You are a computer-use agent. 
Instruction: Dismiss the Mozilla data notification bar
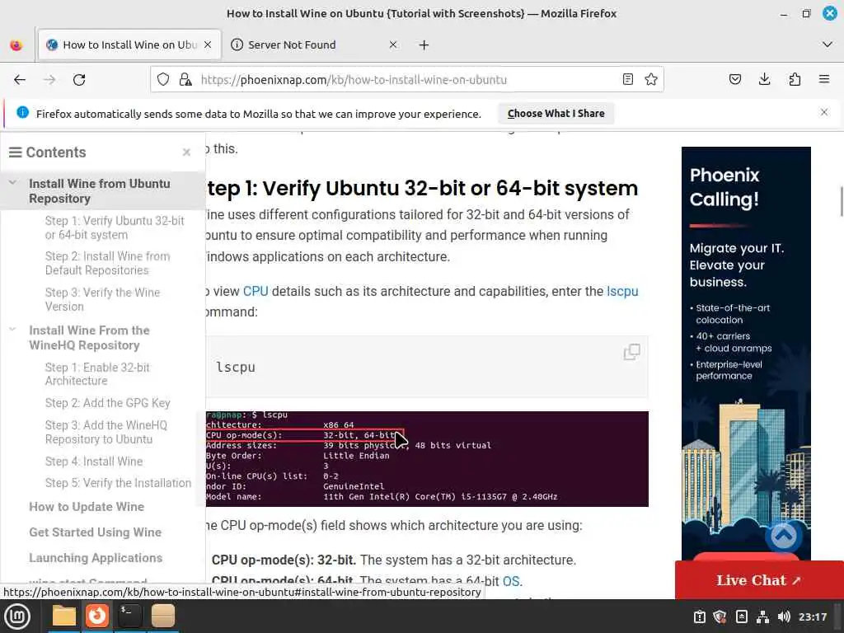point(824,112)
